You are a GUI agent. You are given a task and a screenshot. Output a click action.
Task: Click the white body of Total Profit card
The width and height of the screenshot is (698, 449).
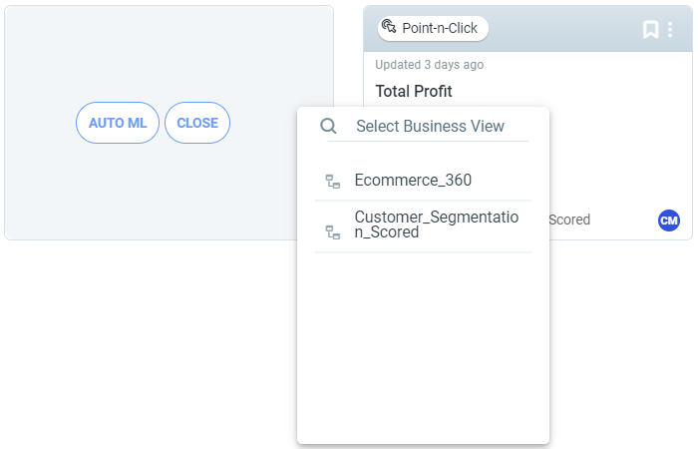[619, 147]
